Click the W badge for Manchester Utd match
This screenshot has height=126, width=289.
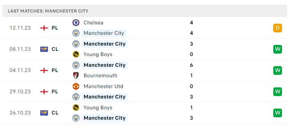(277, 92)
